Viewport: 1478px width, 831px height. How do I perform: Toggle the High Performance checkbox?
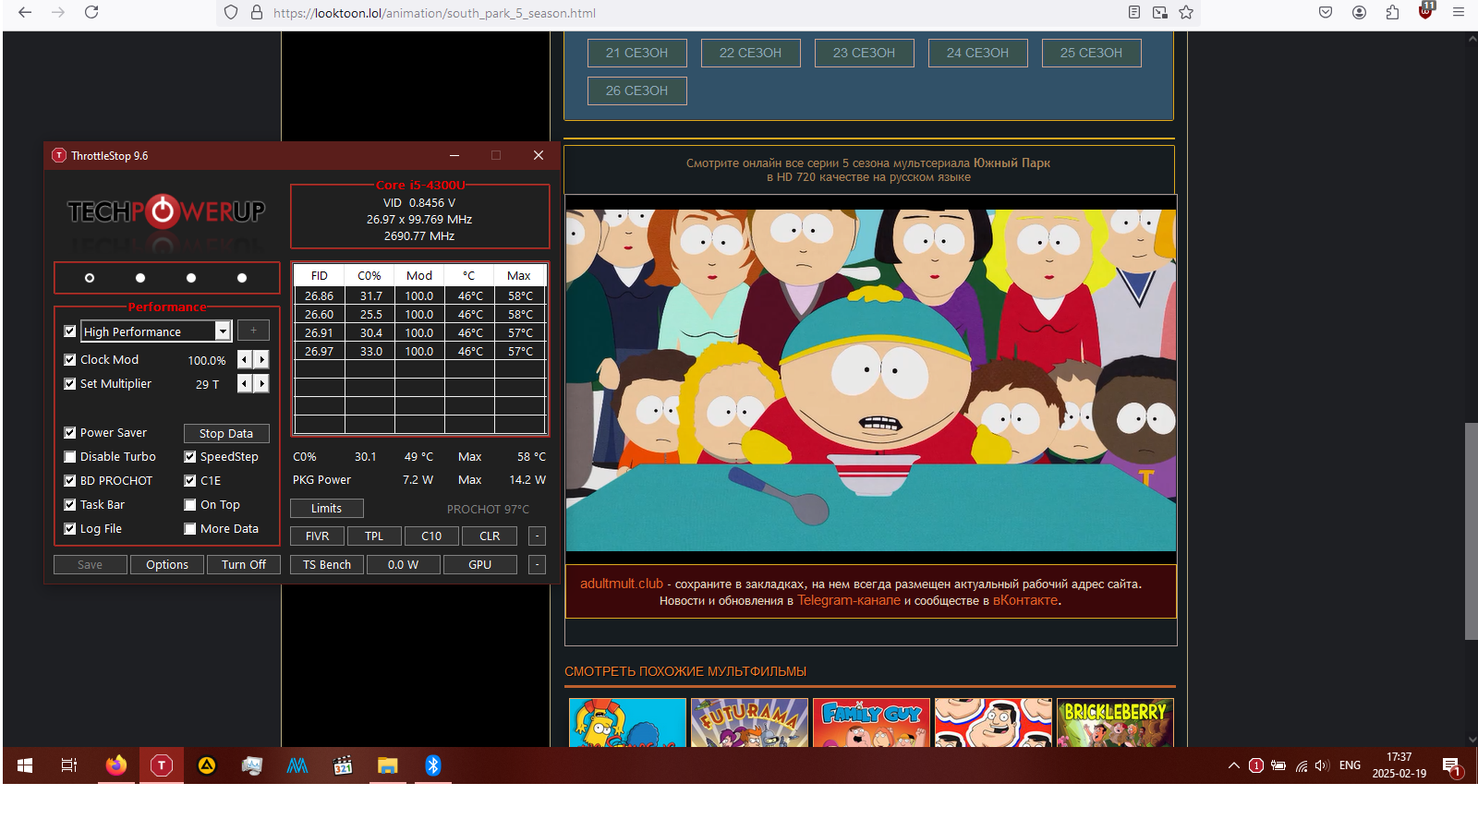coord(69,331)
